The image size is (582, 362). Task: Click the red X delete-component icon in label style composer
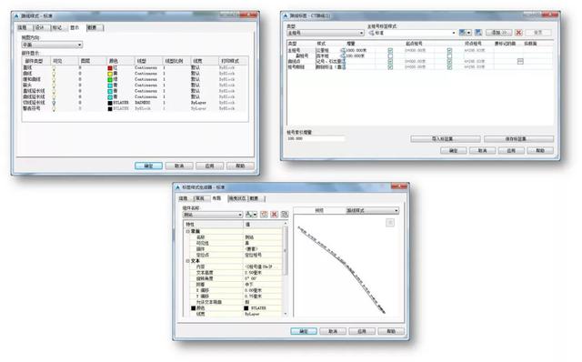point(275,215)
